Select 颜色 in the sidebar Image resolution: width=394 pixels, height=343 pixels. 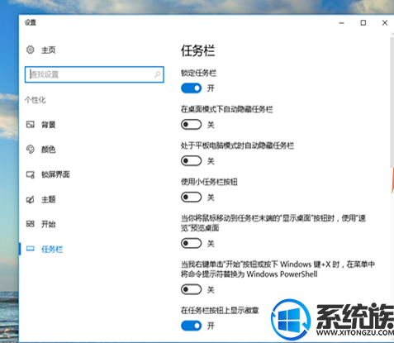pos(49,150)
